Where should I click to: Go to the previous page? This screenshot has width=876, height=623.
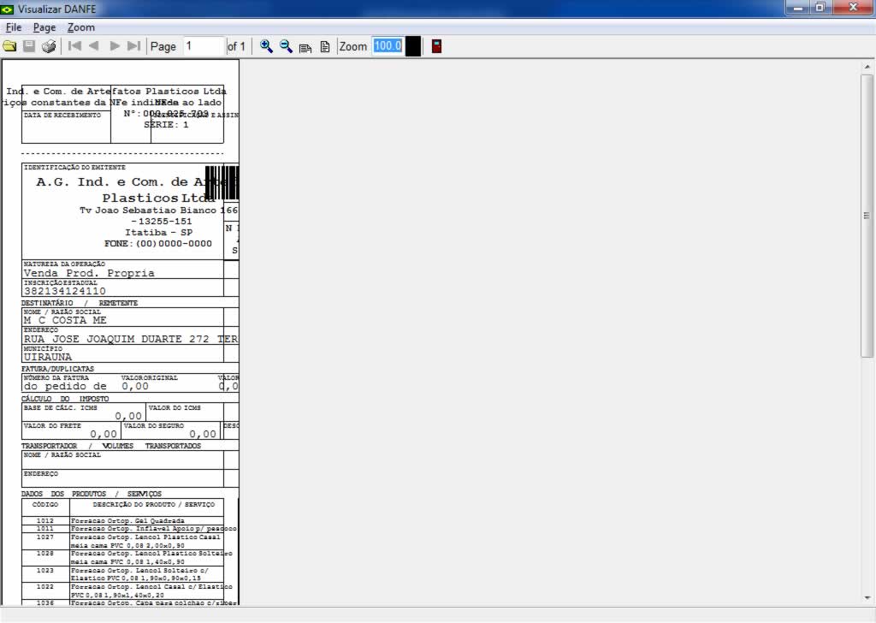[x=94, y=46]
